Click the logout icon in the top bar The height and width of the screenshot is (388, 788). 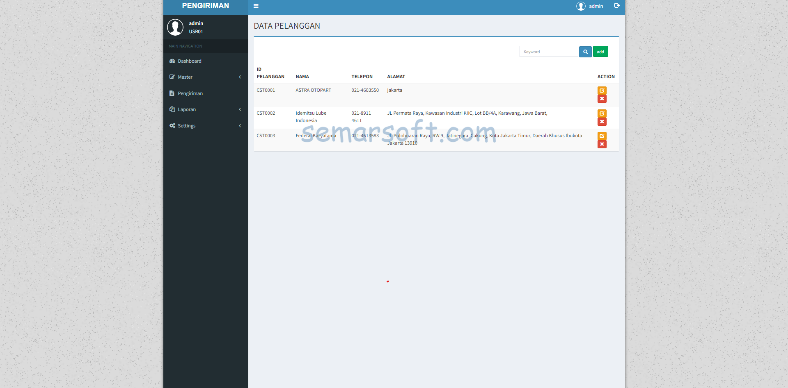click(617, 6)
